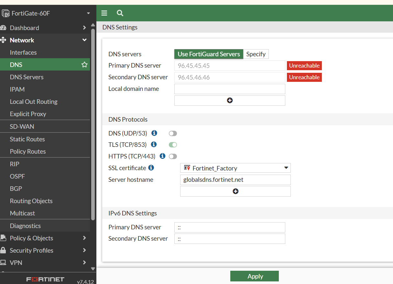Click Unreachable badge for secondary DNS
This screenshot has height=284, width=393.
304,77
